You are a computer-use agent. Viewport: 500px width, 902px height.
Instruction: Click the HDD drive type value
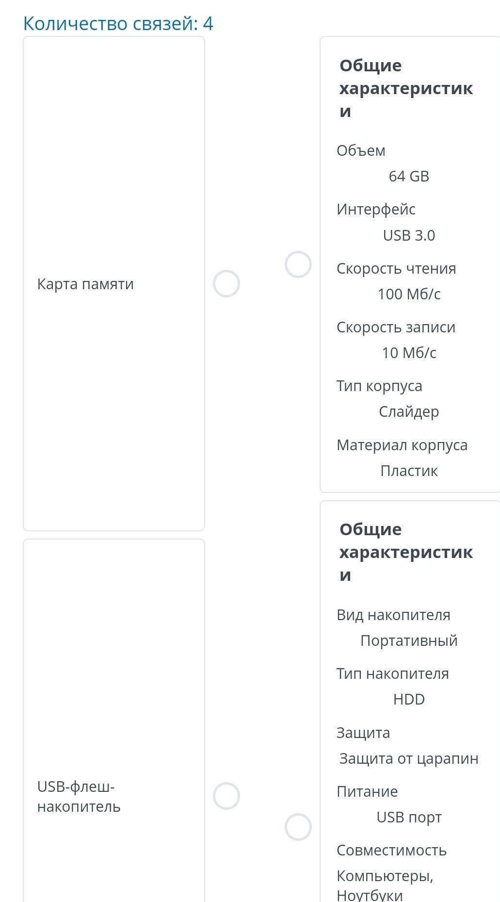click(409, 699)
